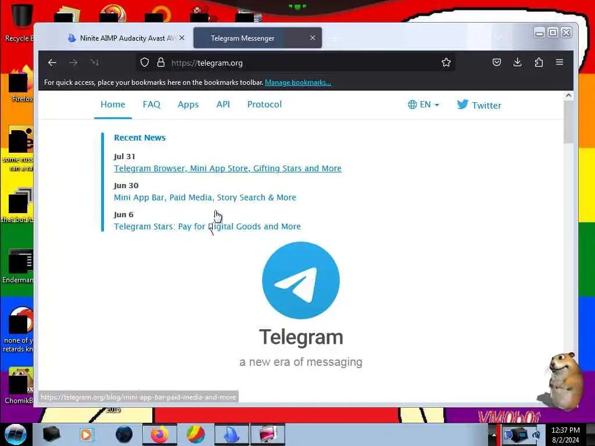The image size is (595, 446).
Task: Open the extensions puzzle-piece menu
Action: coord(539,62)
